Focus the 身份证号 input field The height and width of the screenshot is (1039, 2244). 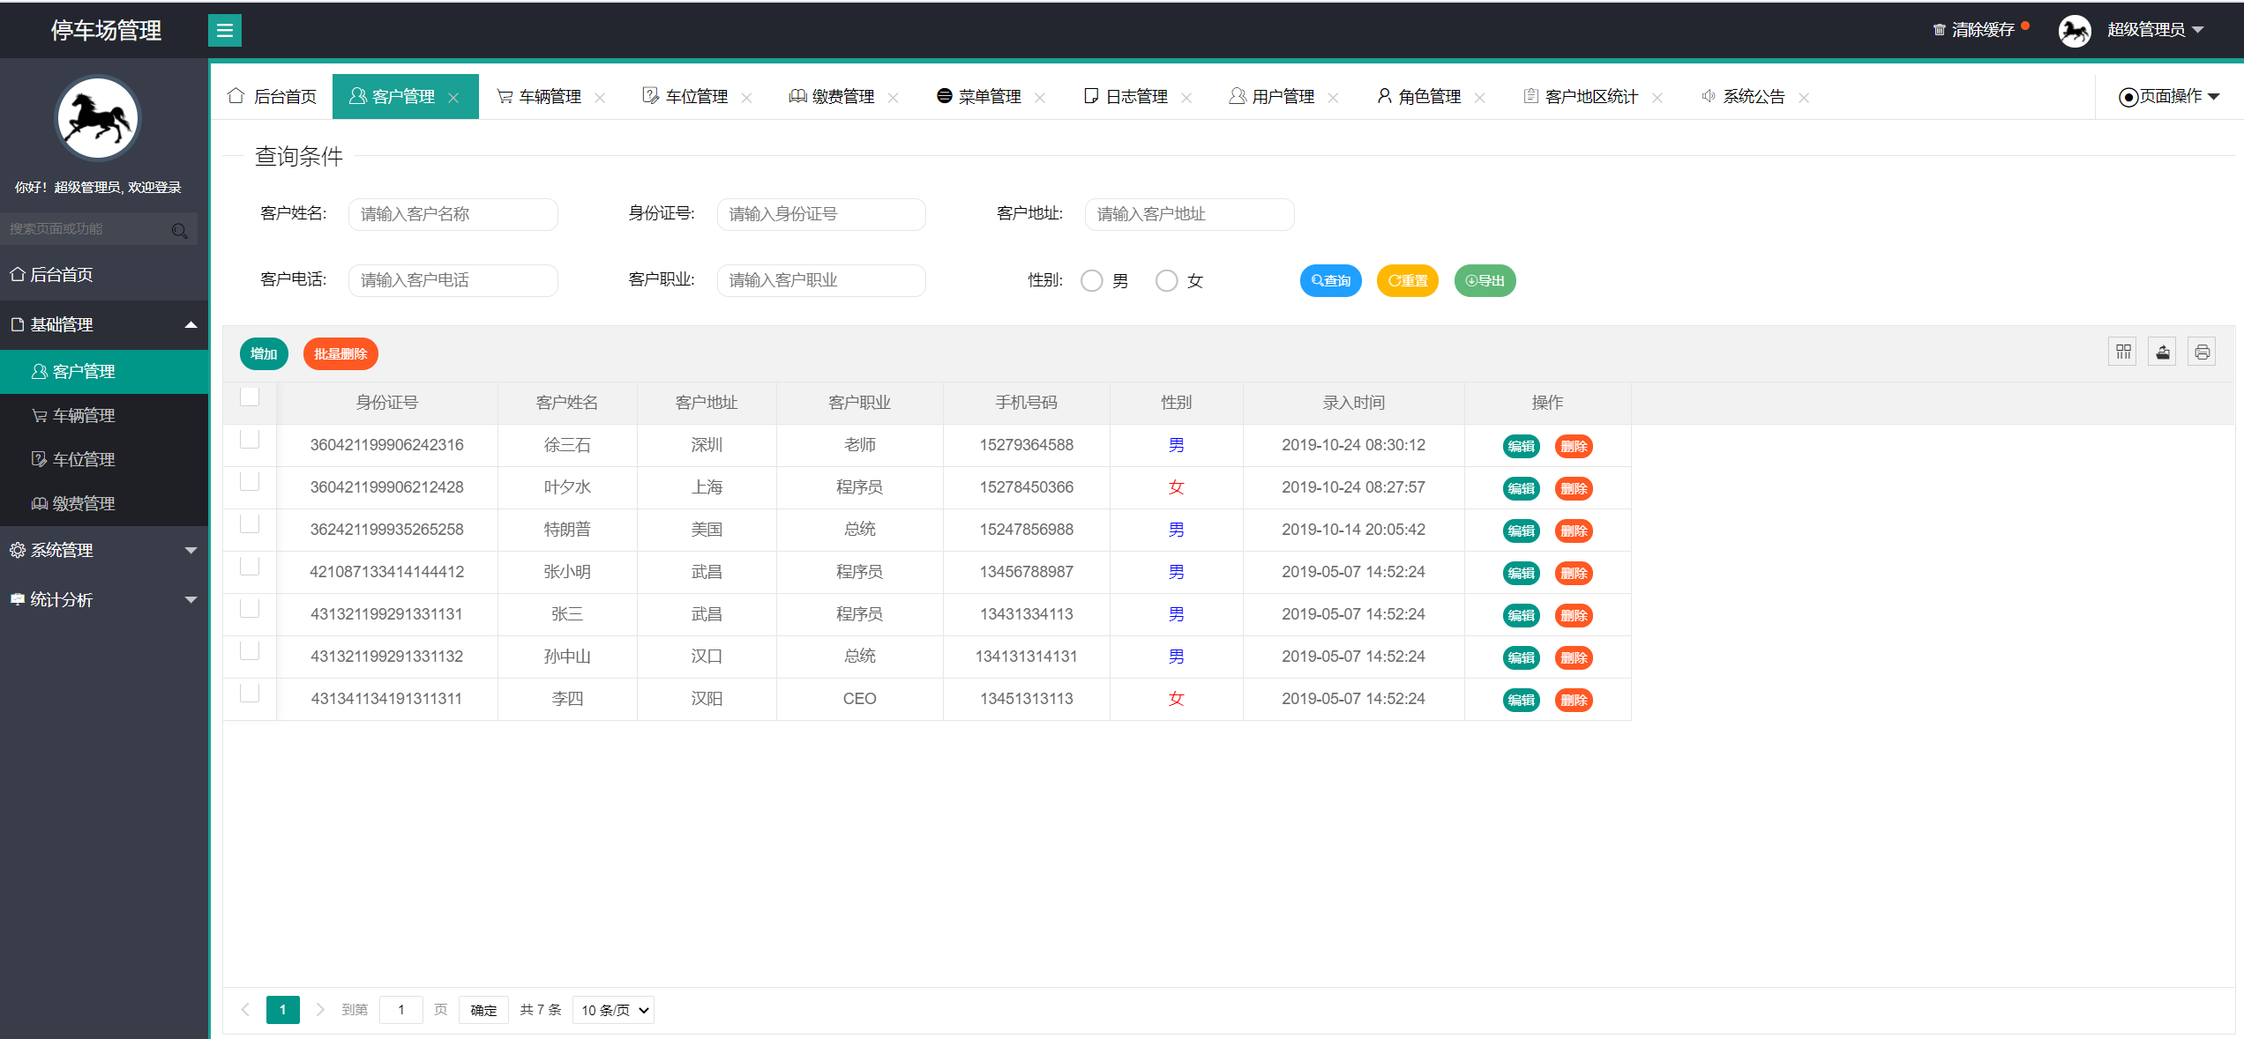coord(821,215)
